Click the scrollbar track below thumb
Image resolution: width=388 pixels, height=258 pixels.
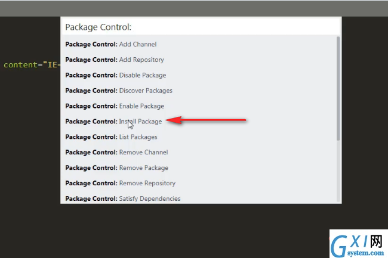(338, 172)
